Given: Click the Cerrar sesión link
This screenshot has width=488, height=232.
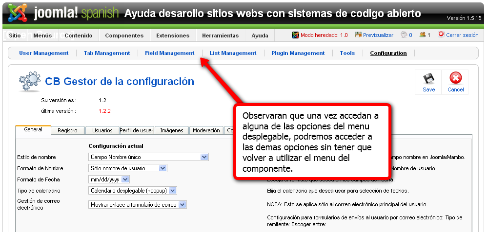Looking at the screenshot, I should coord(462,35).
